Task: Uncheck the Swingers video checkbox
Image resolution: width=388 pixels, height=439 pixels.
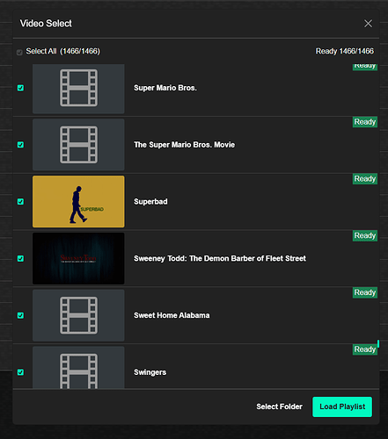Action: [x=20, y=372]
